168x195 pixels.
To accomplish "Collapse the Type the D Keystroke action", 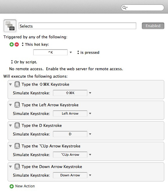I will (10, 126).
